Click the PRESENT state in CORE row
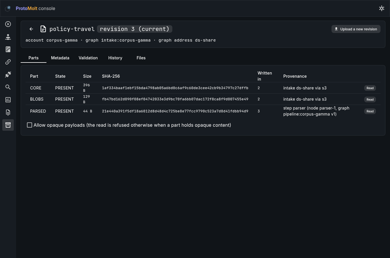This screenshot has width=390, height=258. (x=65, y=88)
